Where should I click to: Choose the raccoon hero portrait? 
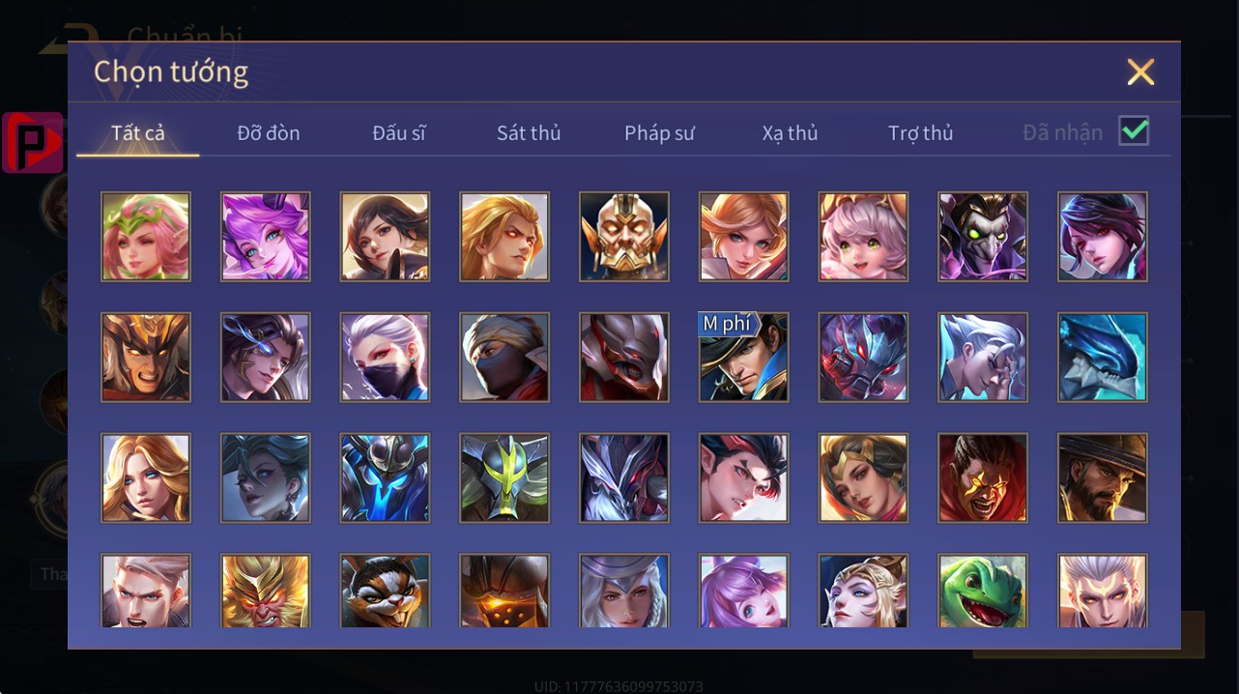pyautogui.click(x=385, y=590)
